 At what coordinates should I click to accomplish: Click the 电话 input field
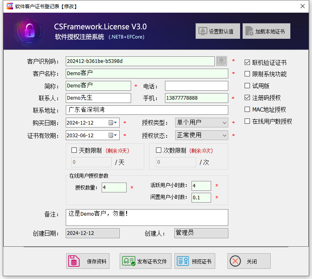(196, 86)
